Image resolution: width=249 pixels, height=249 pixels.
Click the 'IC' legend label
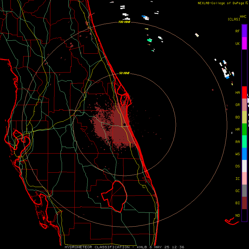(237, 179)
